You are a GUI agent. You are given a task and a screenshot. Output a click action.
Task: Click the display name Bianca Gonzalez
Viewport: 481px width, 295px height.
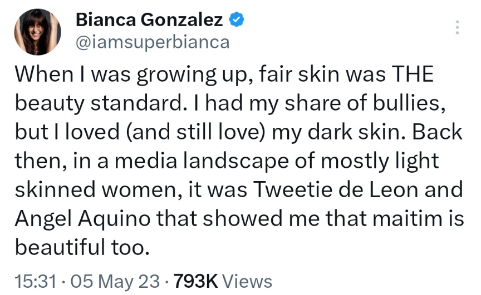click(149, 20)
